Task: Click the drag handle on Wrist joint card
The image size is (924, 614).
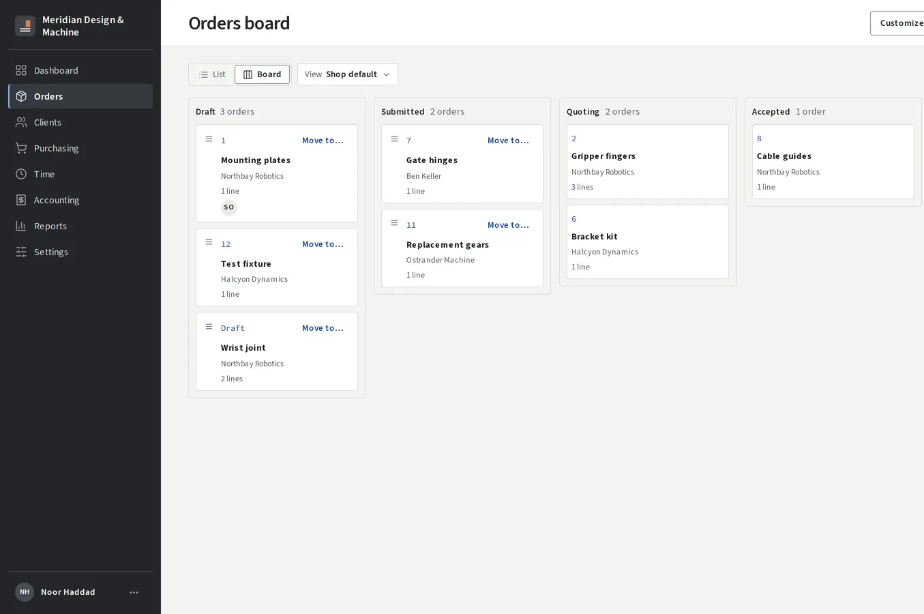Action: point(209,327)
